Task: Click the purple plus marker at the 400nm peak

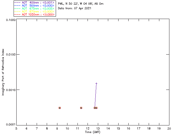Action: tap(96, 83)
